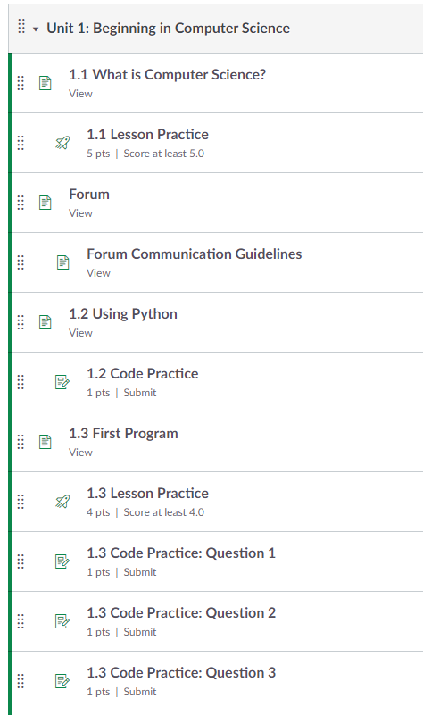Collapse the Unit 1 module arrow
The image size is (423, 715).
36,29
